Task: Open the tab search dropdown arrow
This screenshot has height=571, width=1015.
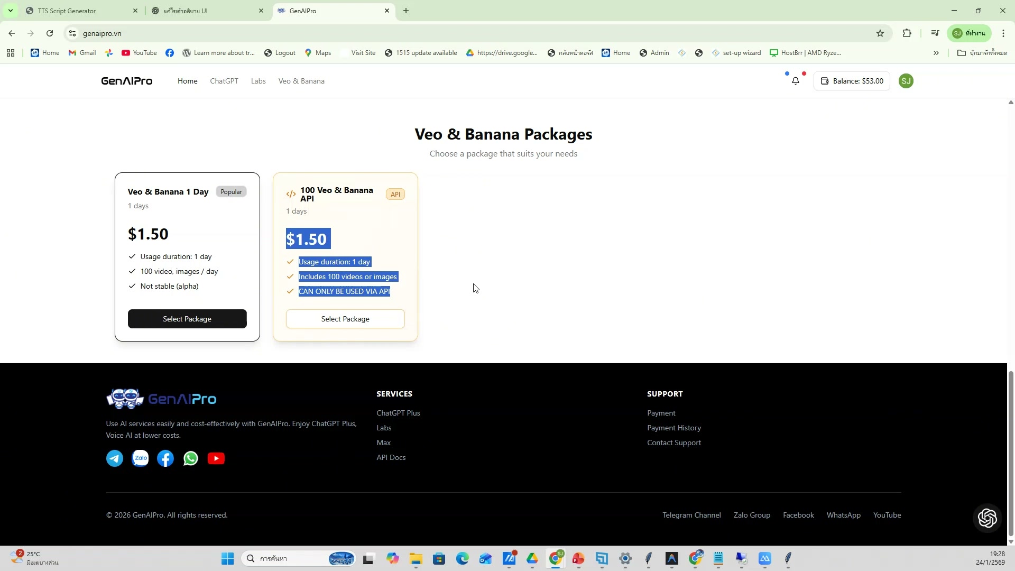Action: coord(10,11)
